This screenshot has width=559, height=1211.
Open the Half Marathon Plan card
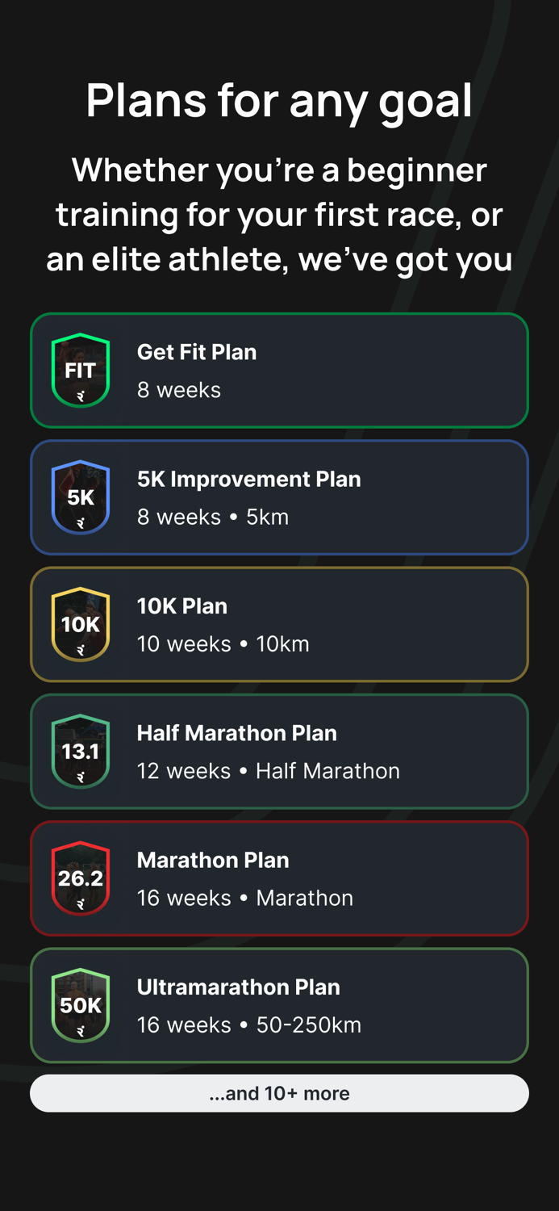pos(279,751)
